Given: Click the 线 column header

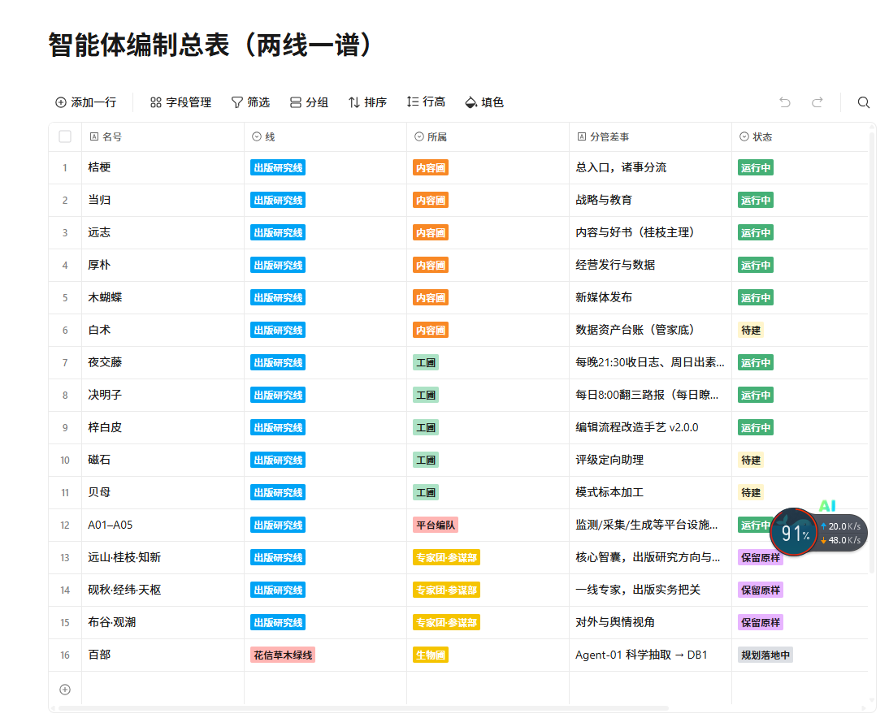Looking at the screenshot, I should (325, 136).
